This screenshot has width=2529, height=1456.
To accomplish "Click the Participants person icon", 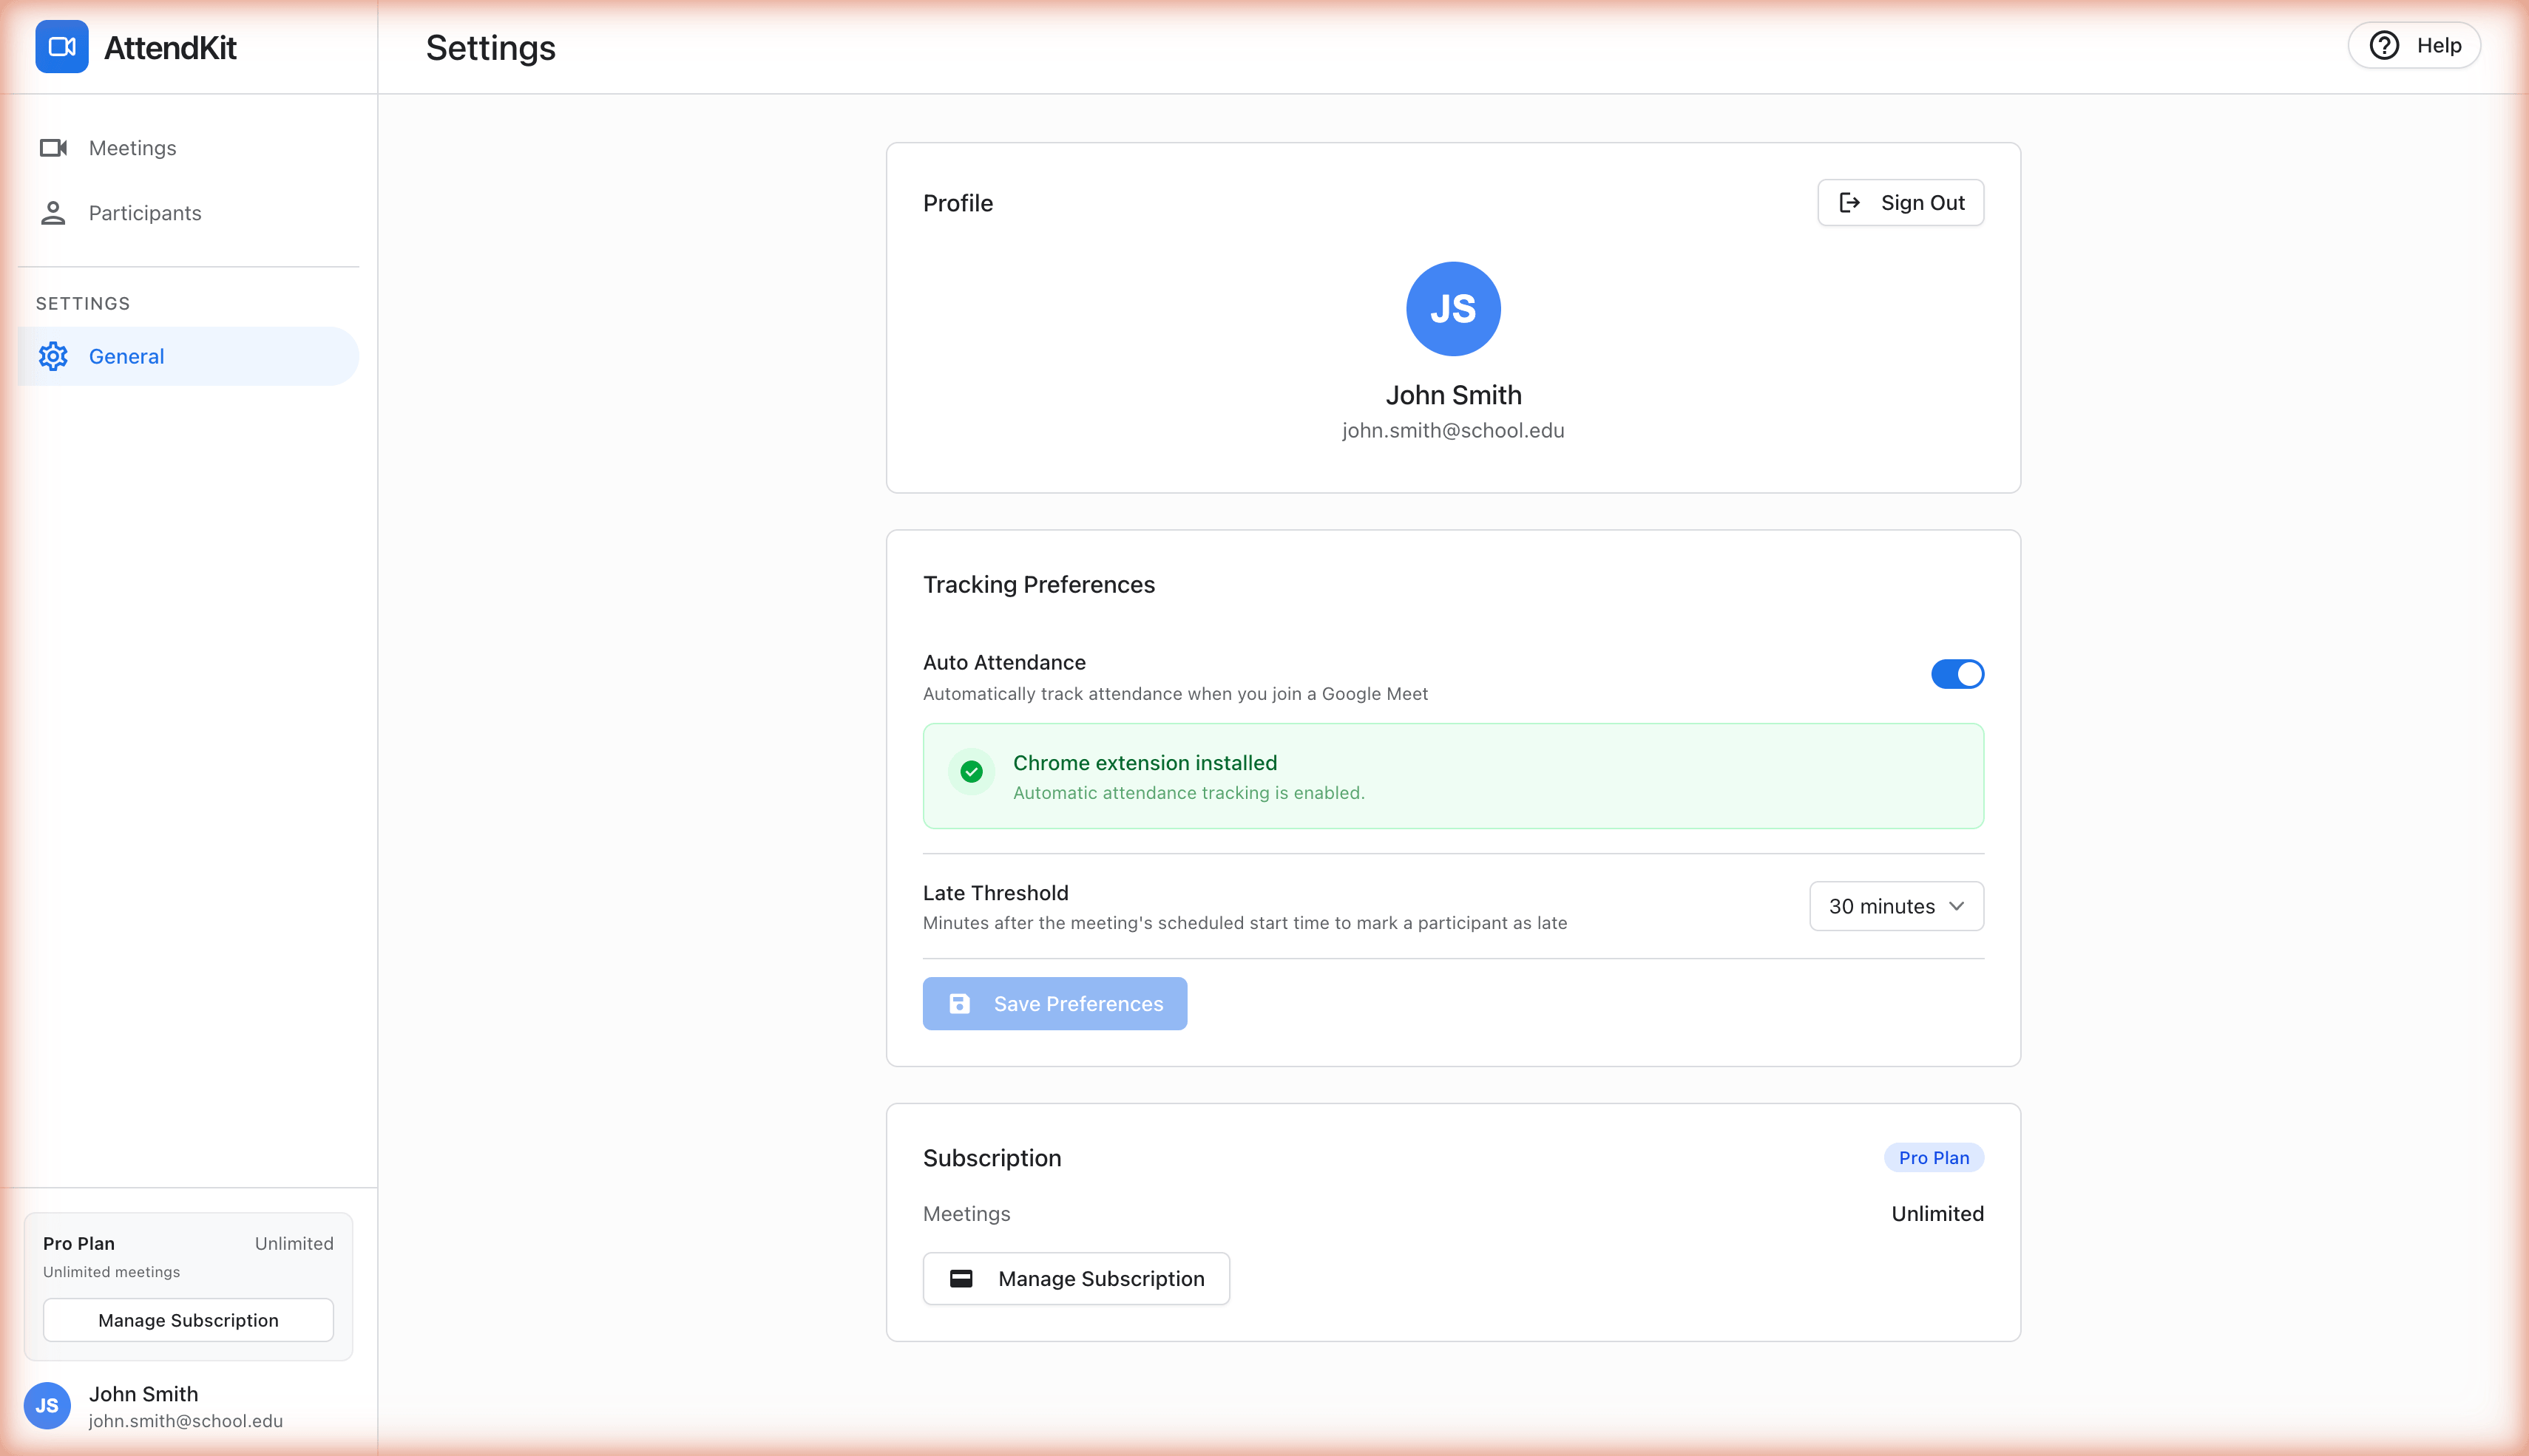I will (x=53, y=213).
